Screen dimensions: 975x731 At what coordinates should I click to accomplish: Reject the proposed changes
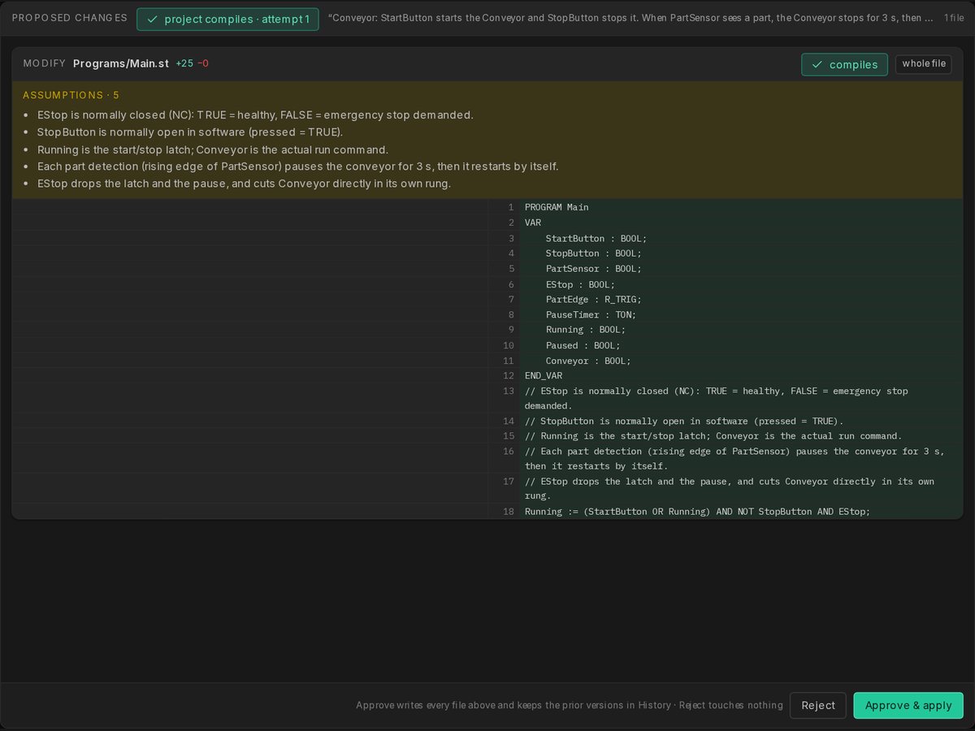817,705
